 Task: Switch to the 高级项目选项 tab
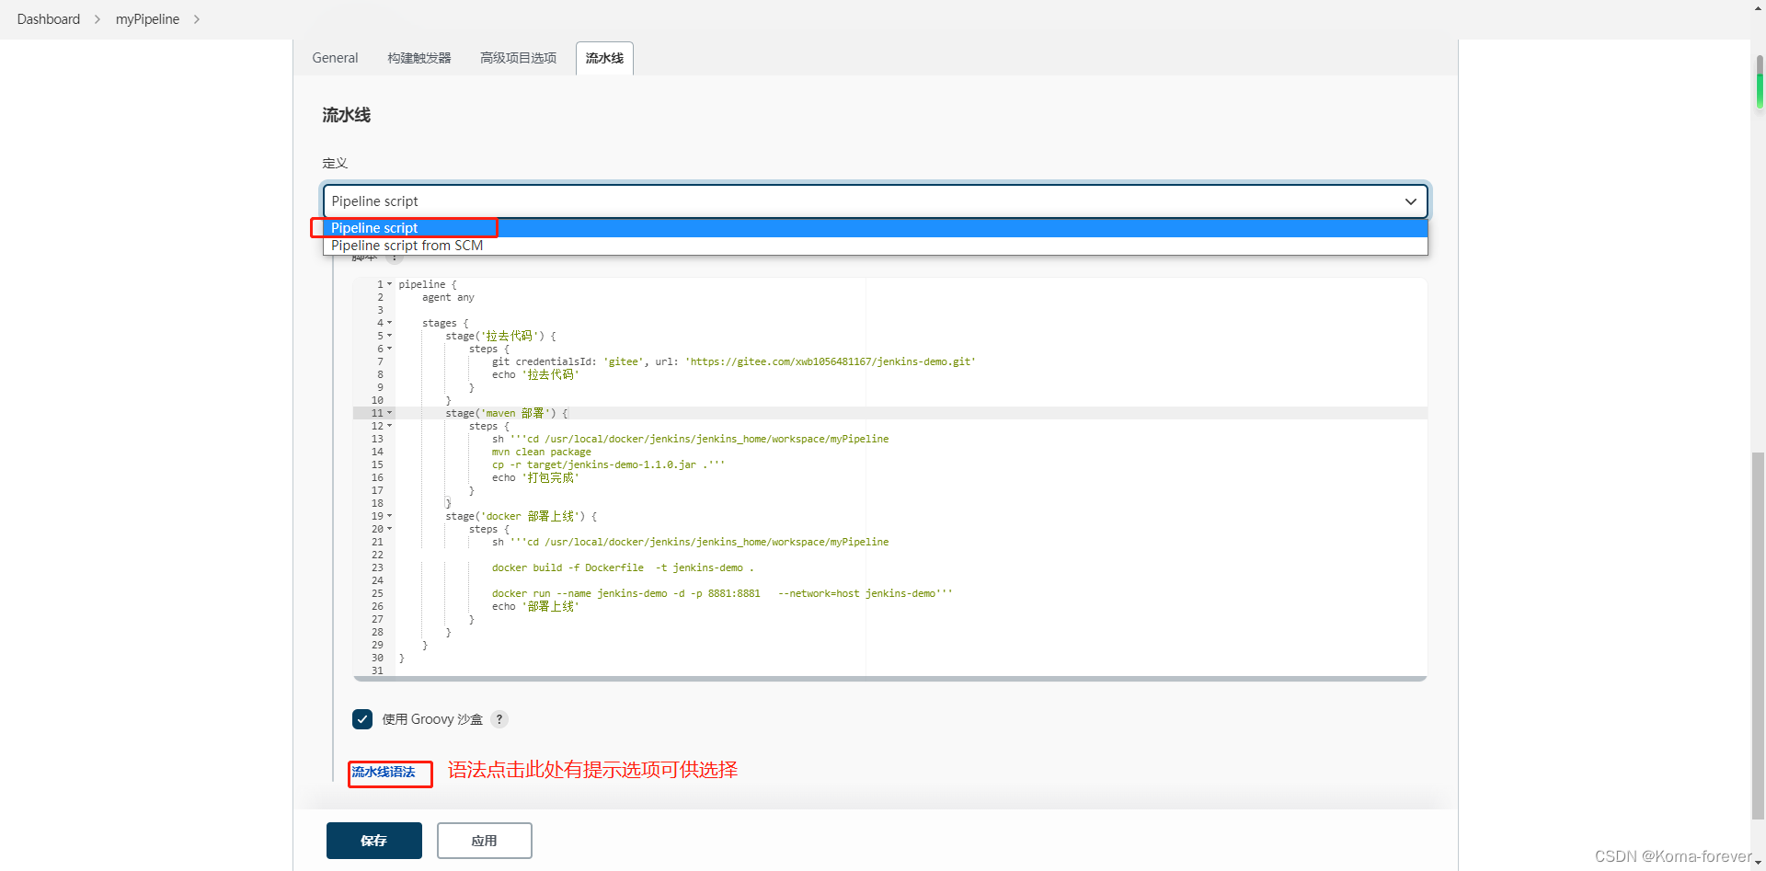tap(519, 58)
